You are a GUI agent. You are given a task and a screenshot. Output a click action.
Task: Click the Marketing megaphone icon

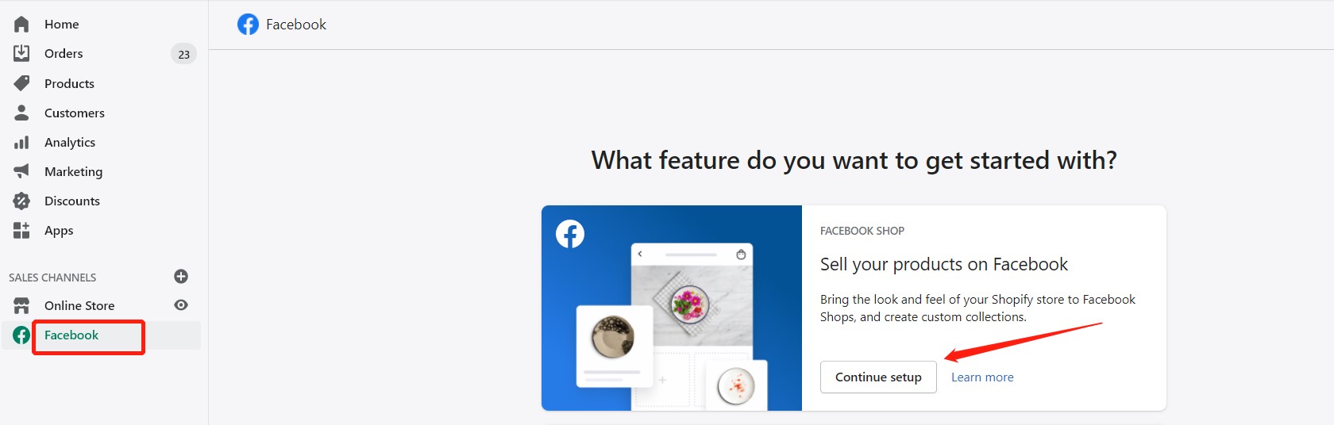tap(21, 171)
